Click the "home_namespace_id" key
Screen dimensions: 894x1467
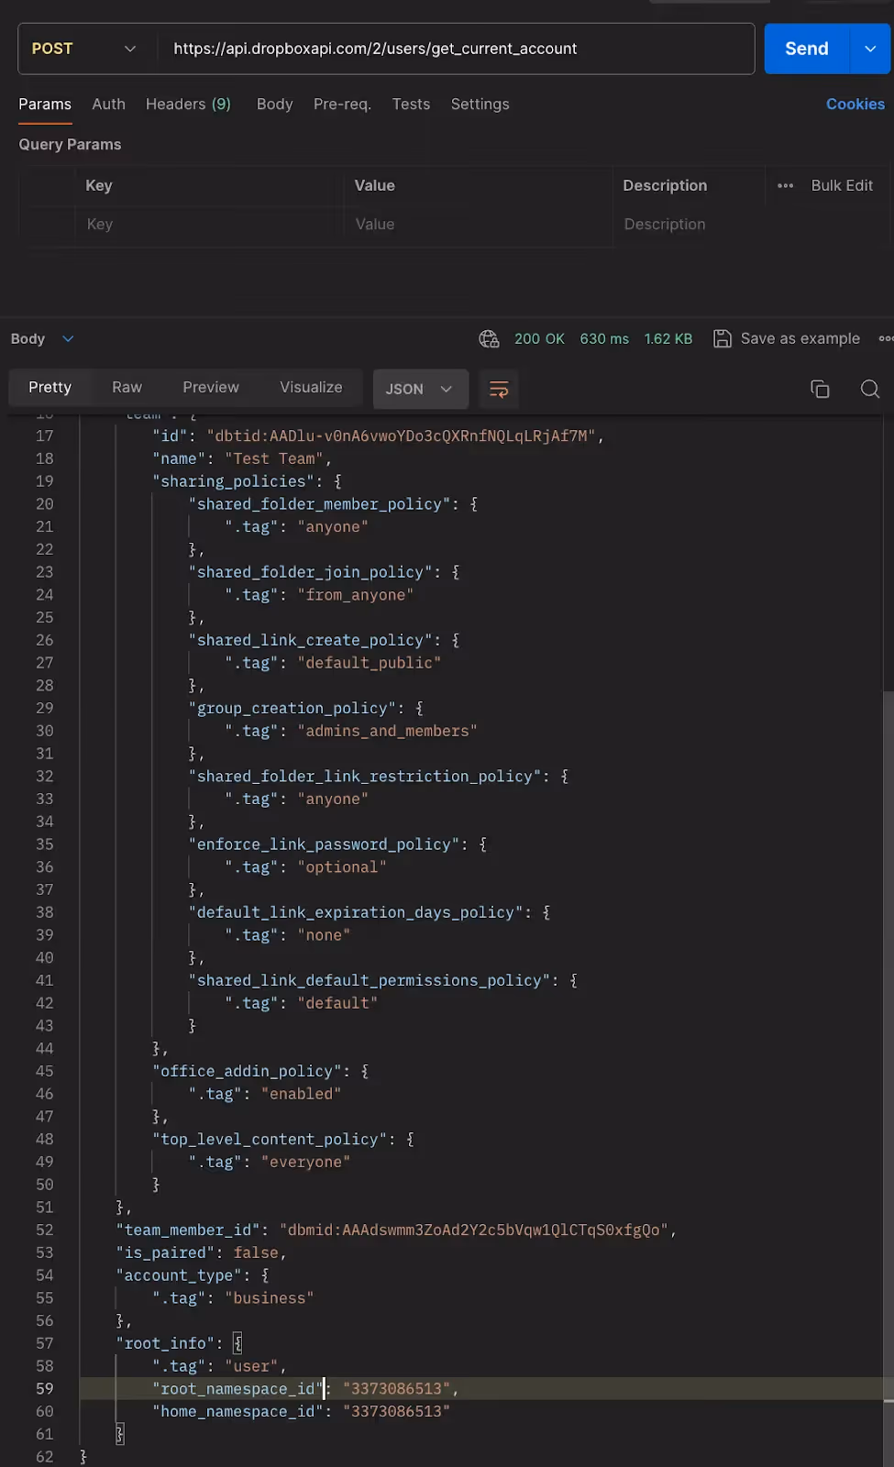pyautogui.click(x=237, y=1412)
